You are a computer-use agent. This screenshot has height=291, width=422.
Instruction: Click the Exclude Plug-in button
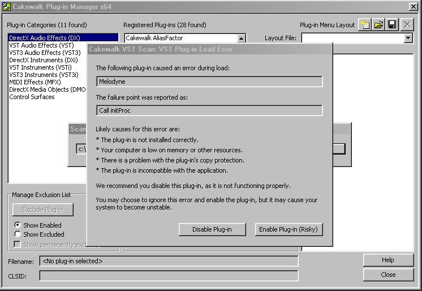pyautogui.click(x=43, y=209)
